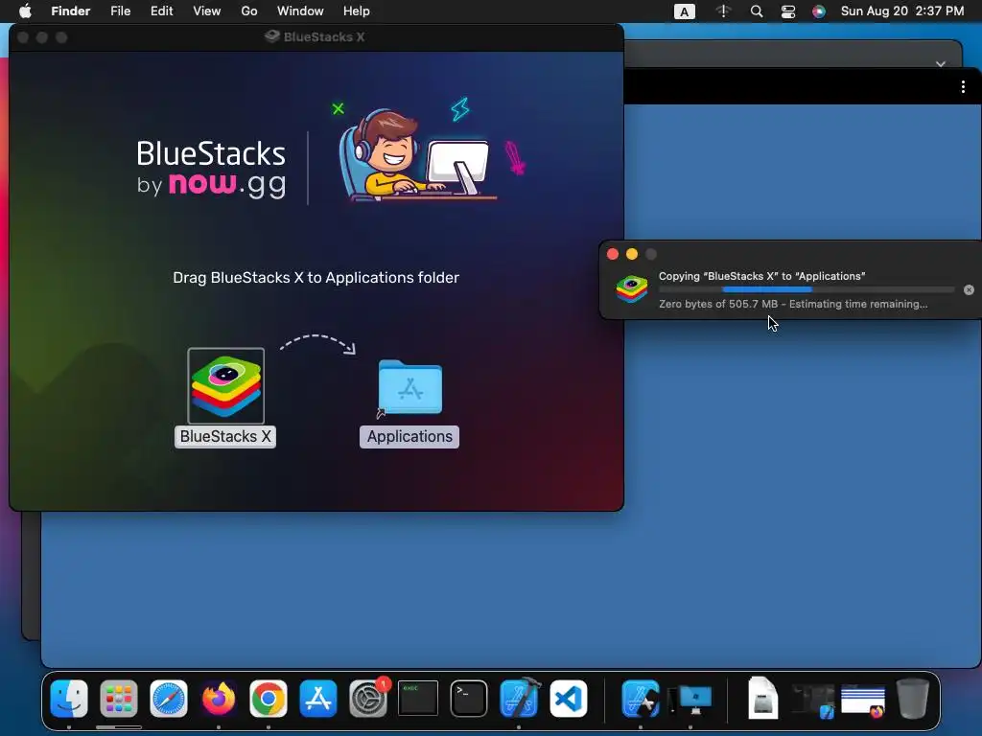Open the Help menu
This screenshot has height=736, width=982.
coord(357,11)
